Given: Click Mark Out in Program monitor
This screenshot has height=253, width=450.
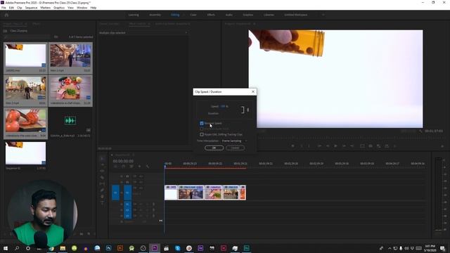Looking at the screenshot, I should pos(309,146).
